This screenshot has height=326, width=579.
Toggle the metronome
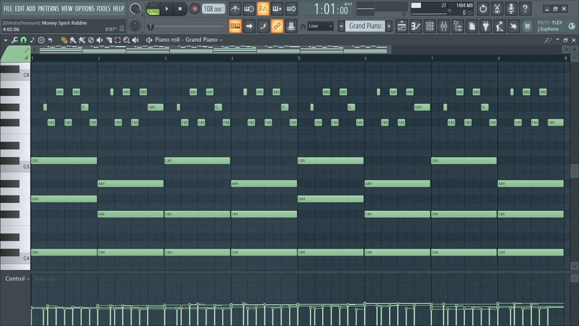coord(235,9)
